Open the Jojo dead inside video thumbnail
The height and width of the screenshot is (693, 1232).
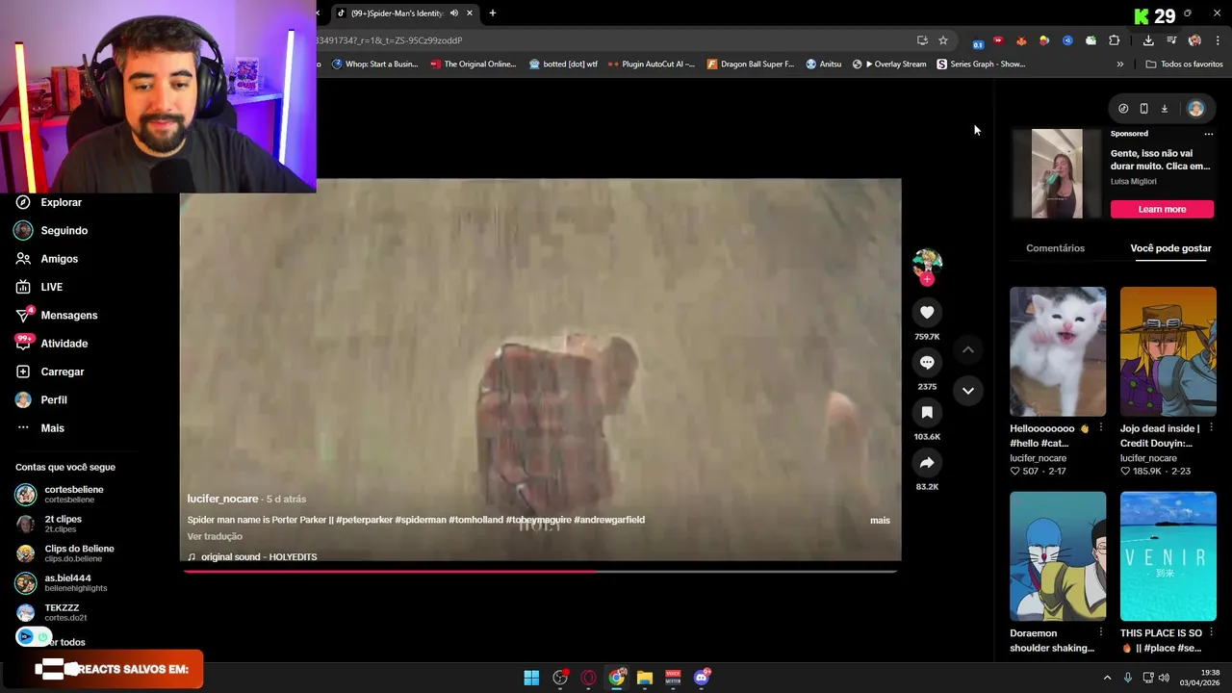(x=1168, y=351)
